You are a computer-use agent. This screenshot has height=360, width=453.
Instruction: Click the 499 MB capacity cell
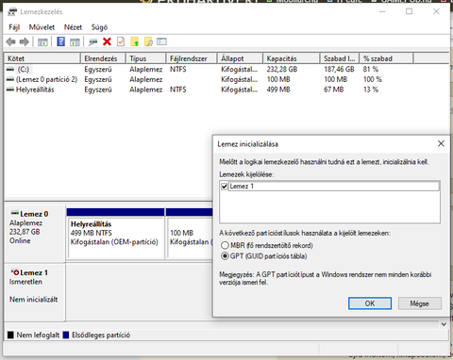click(278, 90)
